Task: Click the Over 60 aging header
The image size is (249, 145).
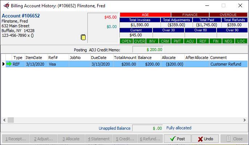Action: 201,30
